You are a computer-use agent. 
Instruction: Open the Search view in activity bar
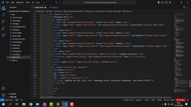(x=3, y=15)
